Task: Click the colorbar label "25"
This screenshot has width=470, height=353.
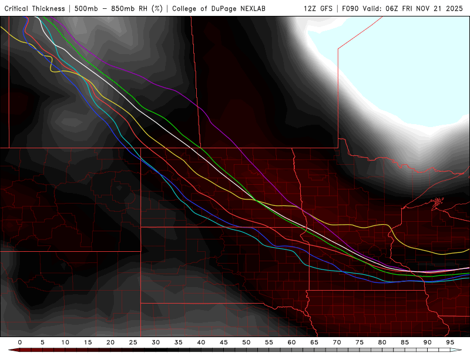Action: (x=133, y=342)
